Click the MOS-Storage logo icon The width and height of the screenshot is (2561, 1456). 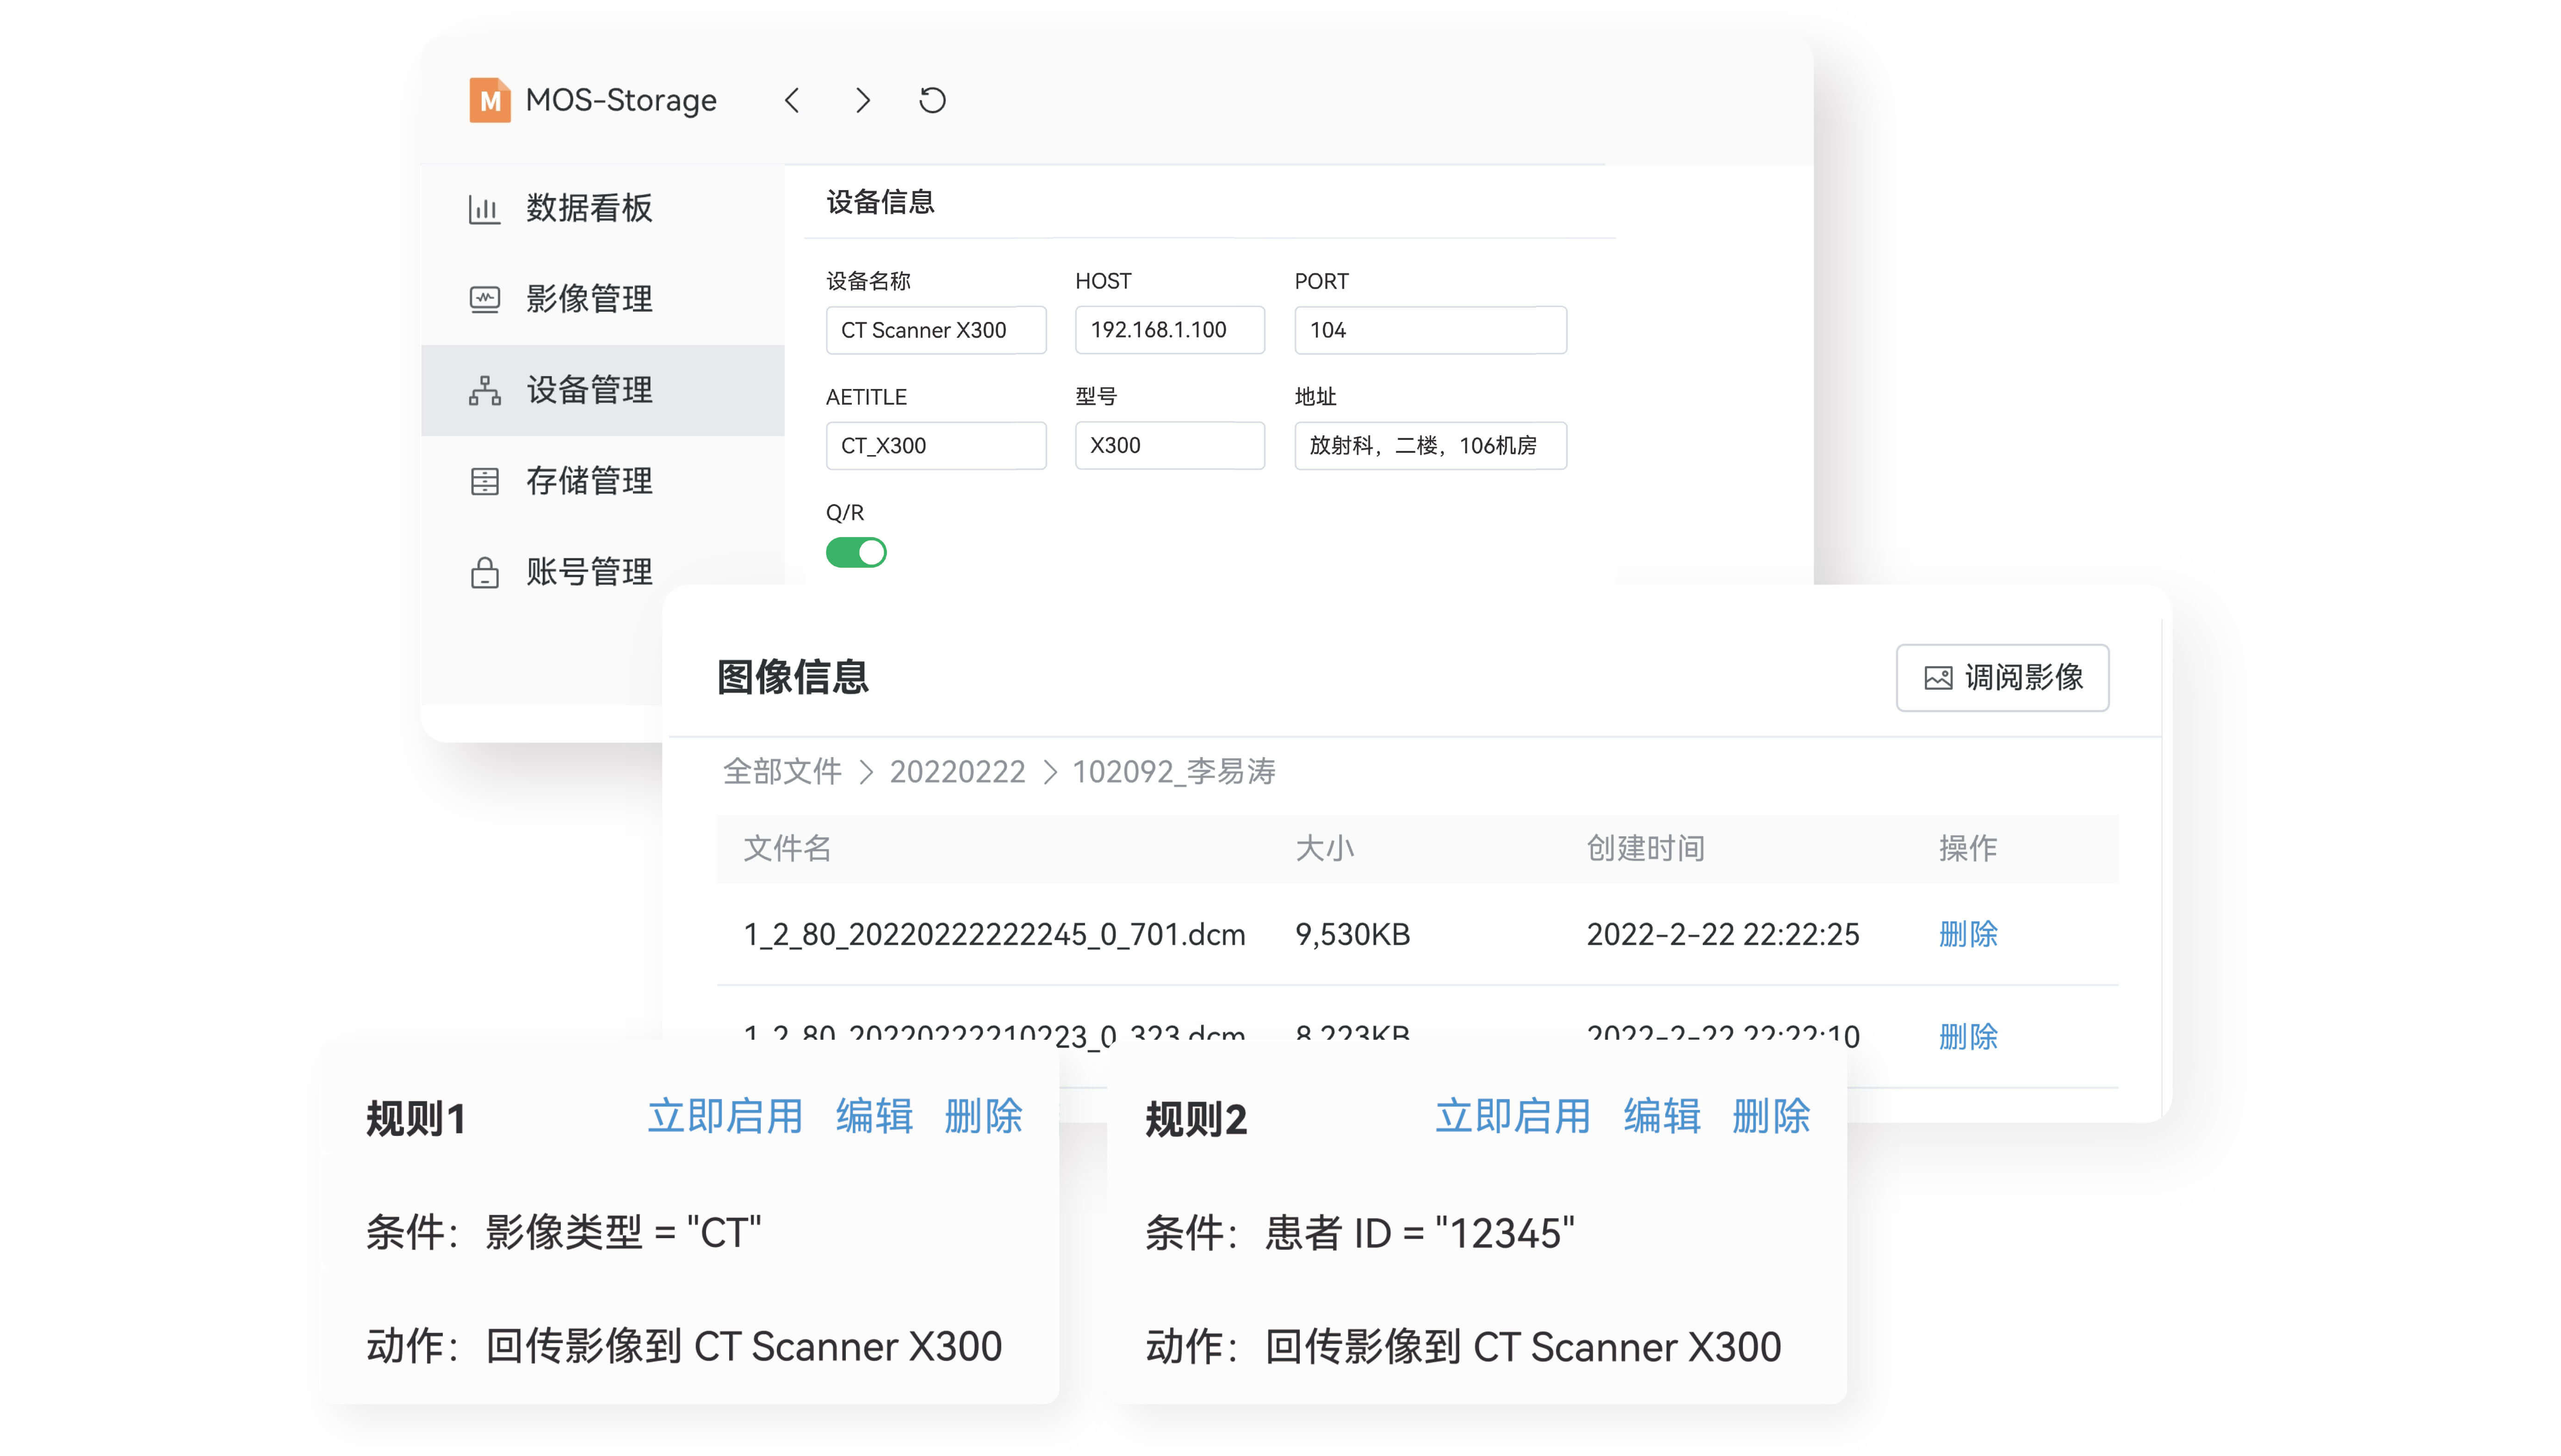coord(489,100)
